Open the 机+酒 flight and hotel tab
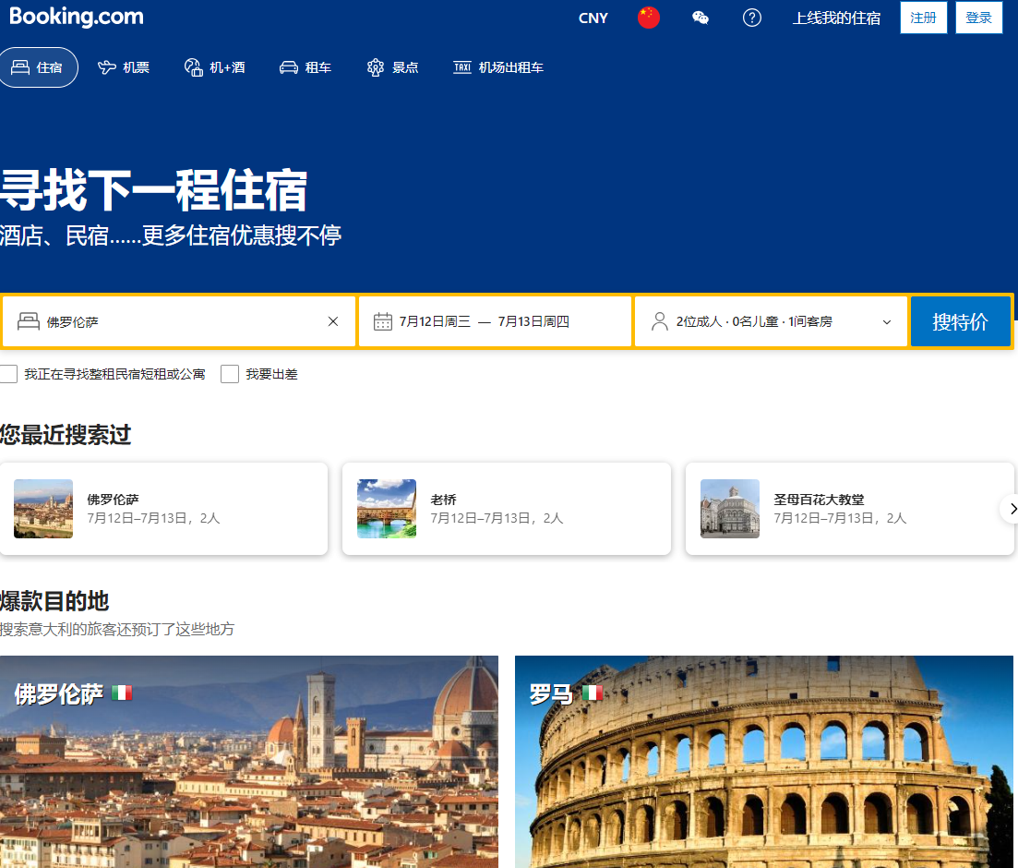Screen dimensions: 1018x868 coord(215,67)
